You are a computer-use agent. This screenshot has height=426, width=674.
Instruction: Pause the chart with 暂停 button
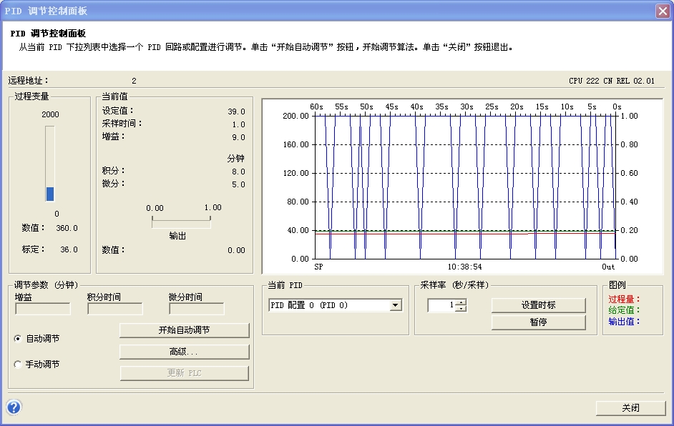539,322
